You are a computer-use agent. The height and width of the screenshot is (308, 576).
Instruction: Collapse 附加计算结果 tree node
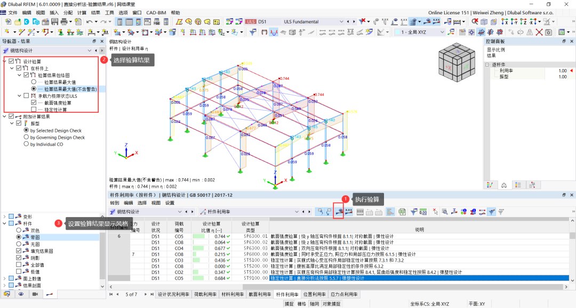coord(4,116)
